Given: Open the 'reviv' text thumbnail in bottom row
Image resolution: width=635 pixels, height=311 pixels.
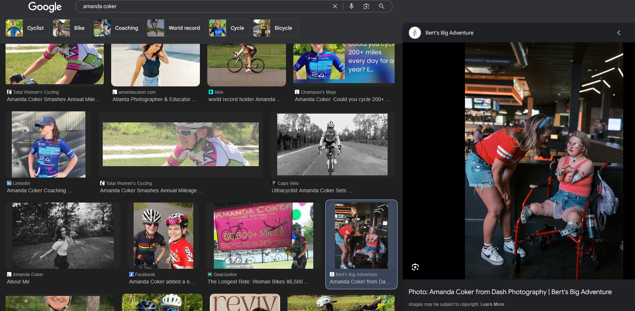Looking at the screenshot, I should pyautogui.click(x=245, y=303).
